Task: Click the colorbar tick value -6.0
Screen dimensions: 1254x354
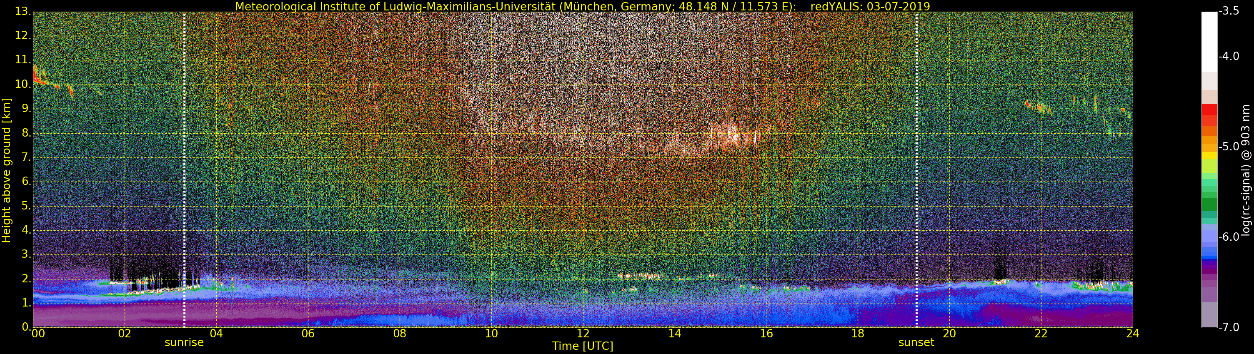Action: click(x=1229, y=237)
